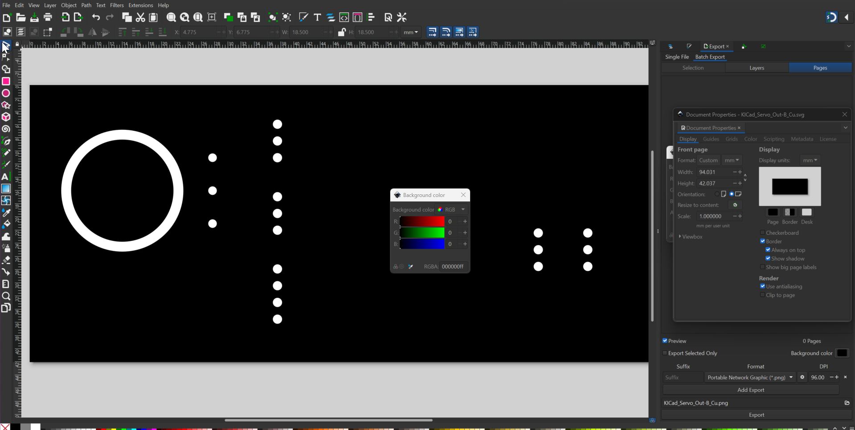This screenshot has width=855, height=430.
Task: Toggle Always on top checkbox
Action: click(x=768, y=250)
